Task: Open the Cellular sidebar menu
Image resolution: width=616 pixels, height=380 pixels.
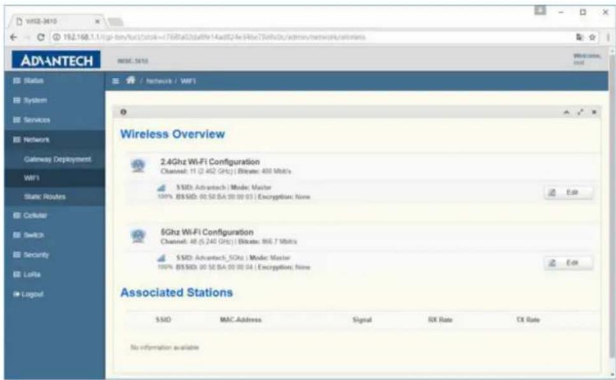Action: [x=36, y=216]
